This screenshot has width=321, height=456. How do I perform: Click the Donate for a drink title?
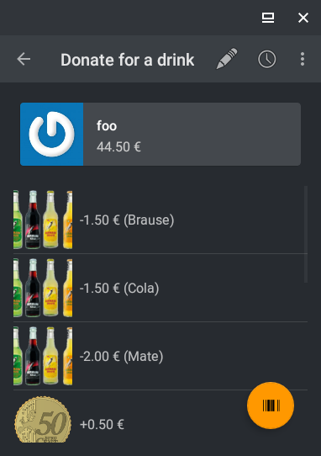(127, 60)
